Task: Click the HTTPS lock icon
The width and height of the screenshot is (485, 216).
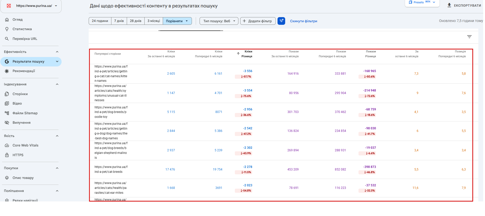Action: pyautogui.click(x=7, y=155)
